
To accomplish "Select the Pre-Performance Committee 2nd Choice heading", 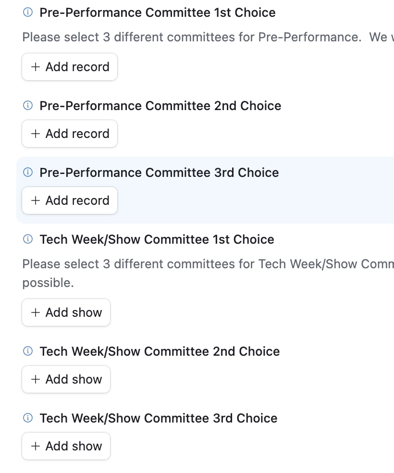I will point(160,106).
